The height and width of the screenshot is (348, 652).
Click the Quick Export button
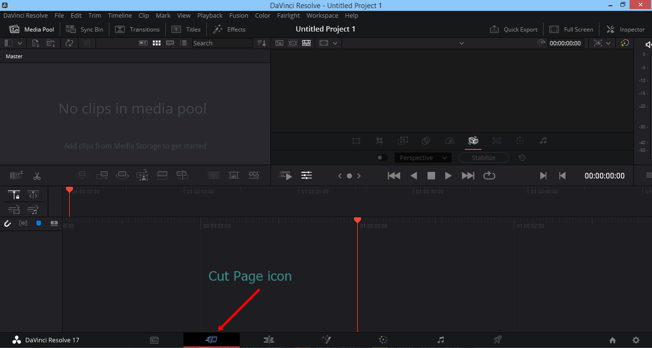(514, 29)
